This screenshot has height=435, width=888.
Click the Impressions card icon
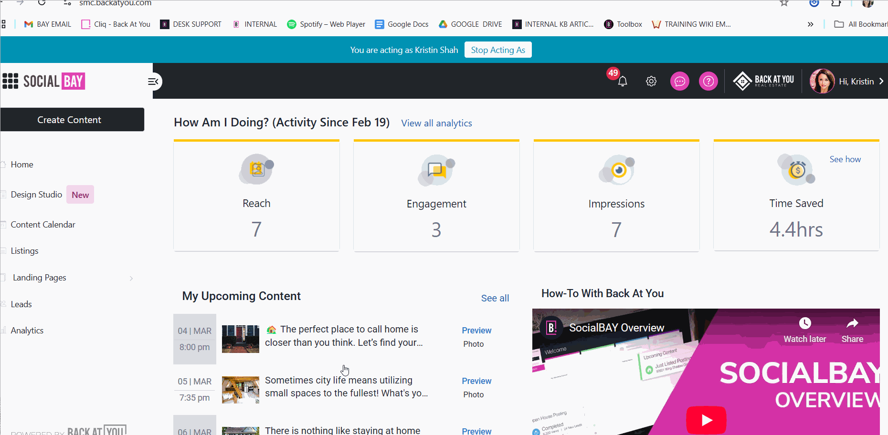pos(617,170)
